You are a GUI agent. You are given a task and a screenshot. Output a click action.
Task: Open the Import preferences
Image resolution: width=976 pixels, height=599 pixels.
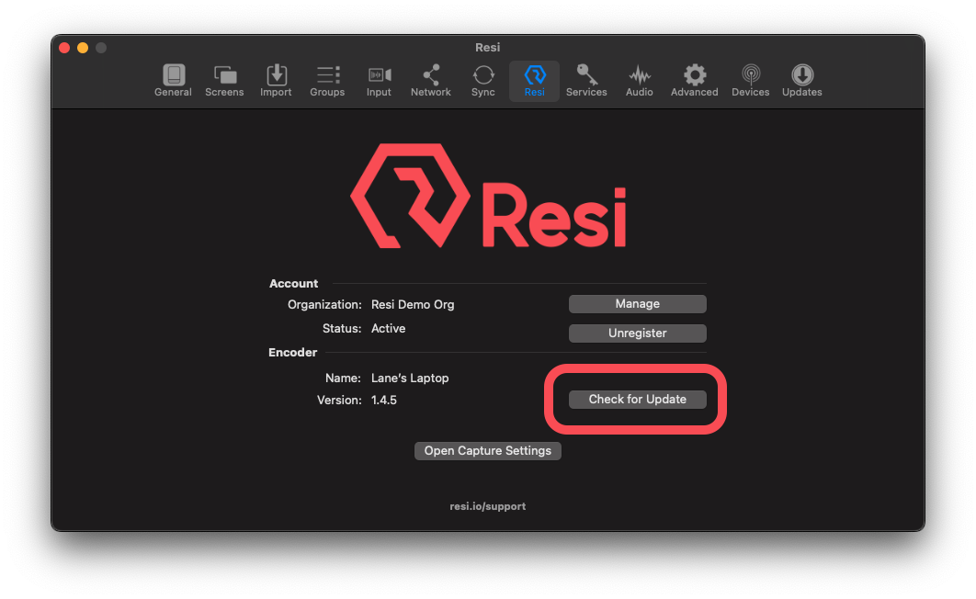(276, 80)
